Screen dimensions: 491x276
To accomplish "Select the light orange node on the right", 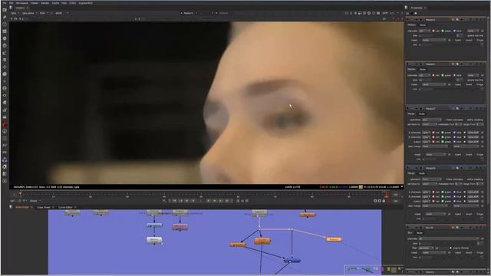I will tap(334, 239).
